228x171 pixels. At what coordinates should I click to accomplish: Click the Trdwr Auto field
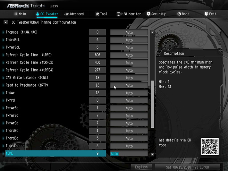pyautogui.click(x=129, y=93)
